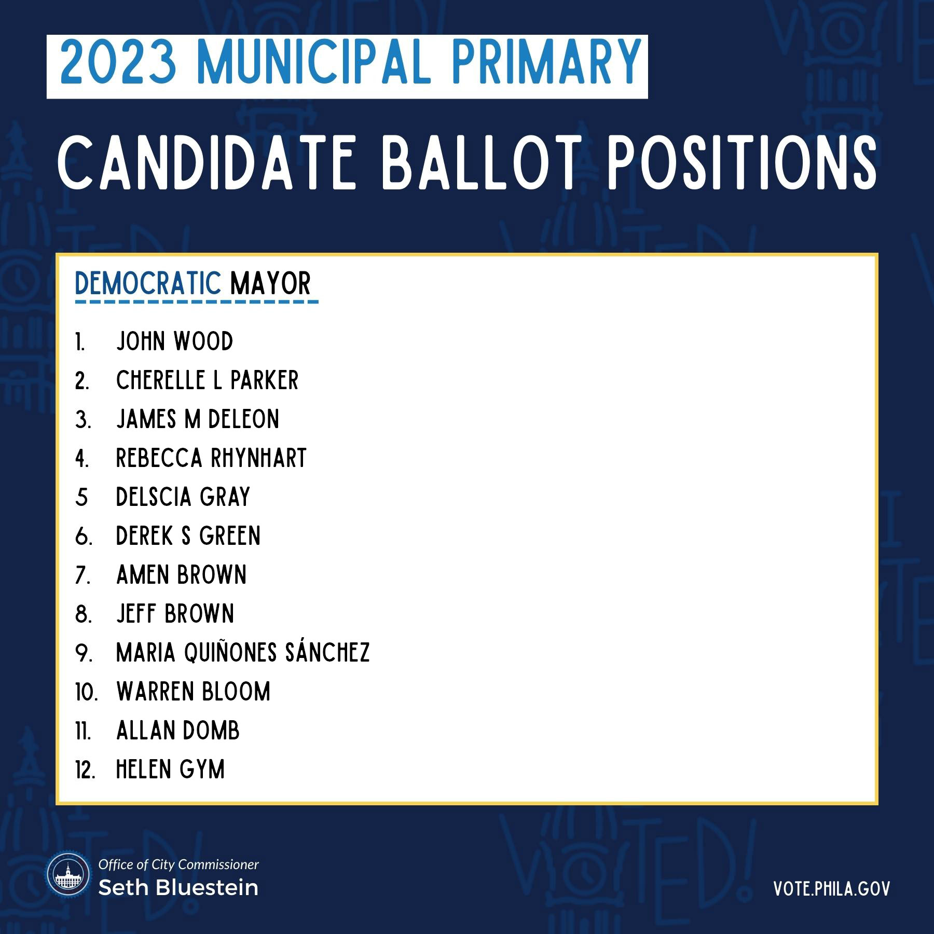934x934 pixels.
Task: Click James M DeLeon in the list
Action: [198, 419]
